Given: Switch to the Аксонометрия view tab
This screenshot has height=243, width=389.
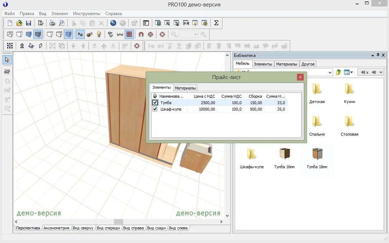Looking at the screenshot, I should pyautogui.click(x=56, y=228).
